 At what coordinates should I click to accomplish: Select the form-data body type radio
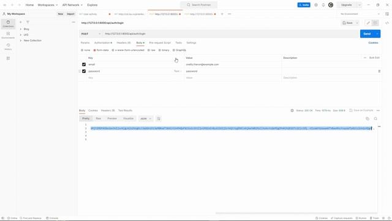95,50
